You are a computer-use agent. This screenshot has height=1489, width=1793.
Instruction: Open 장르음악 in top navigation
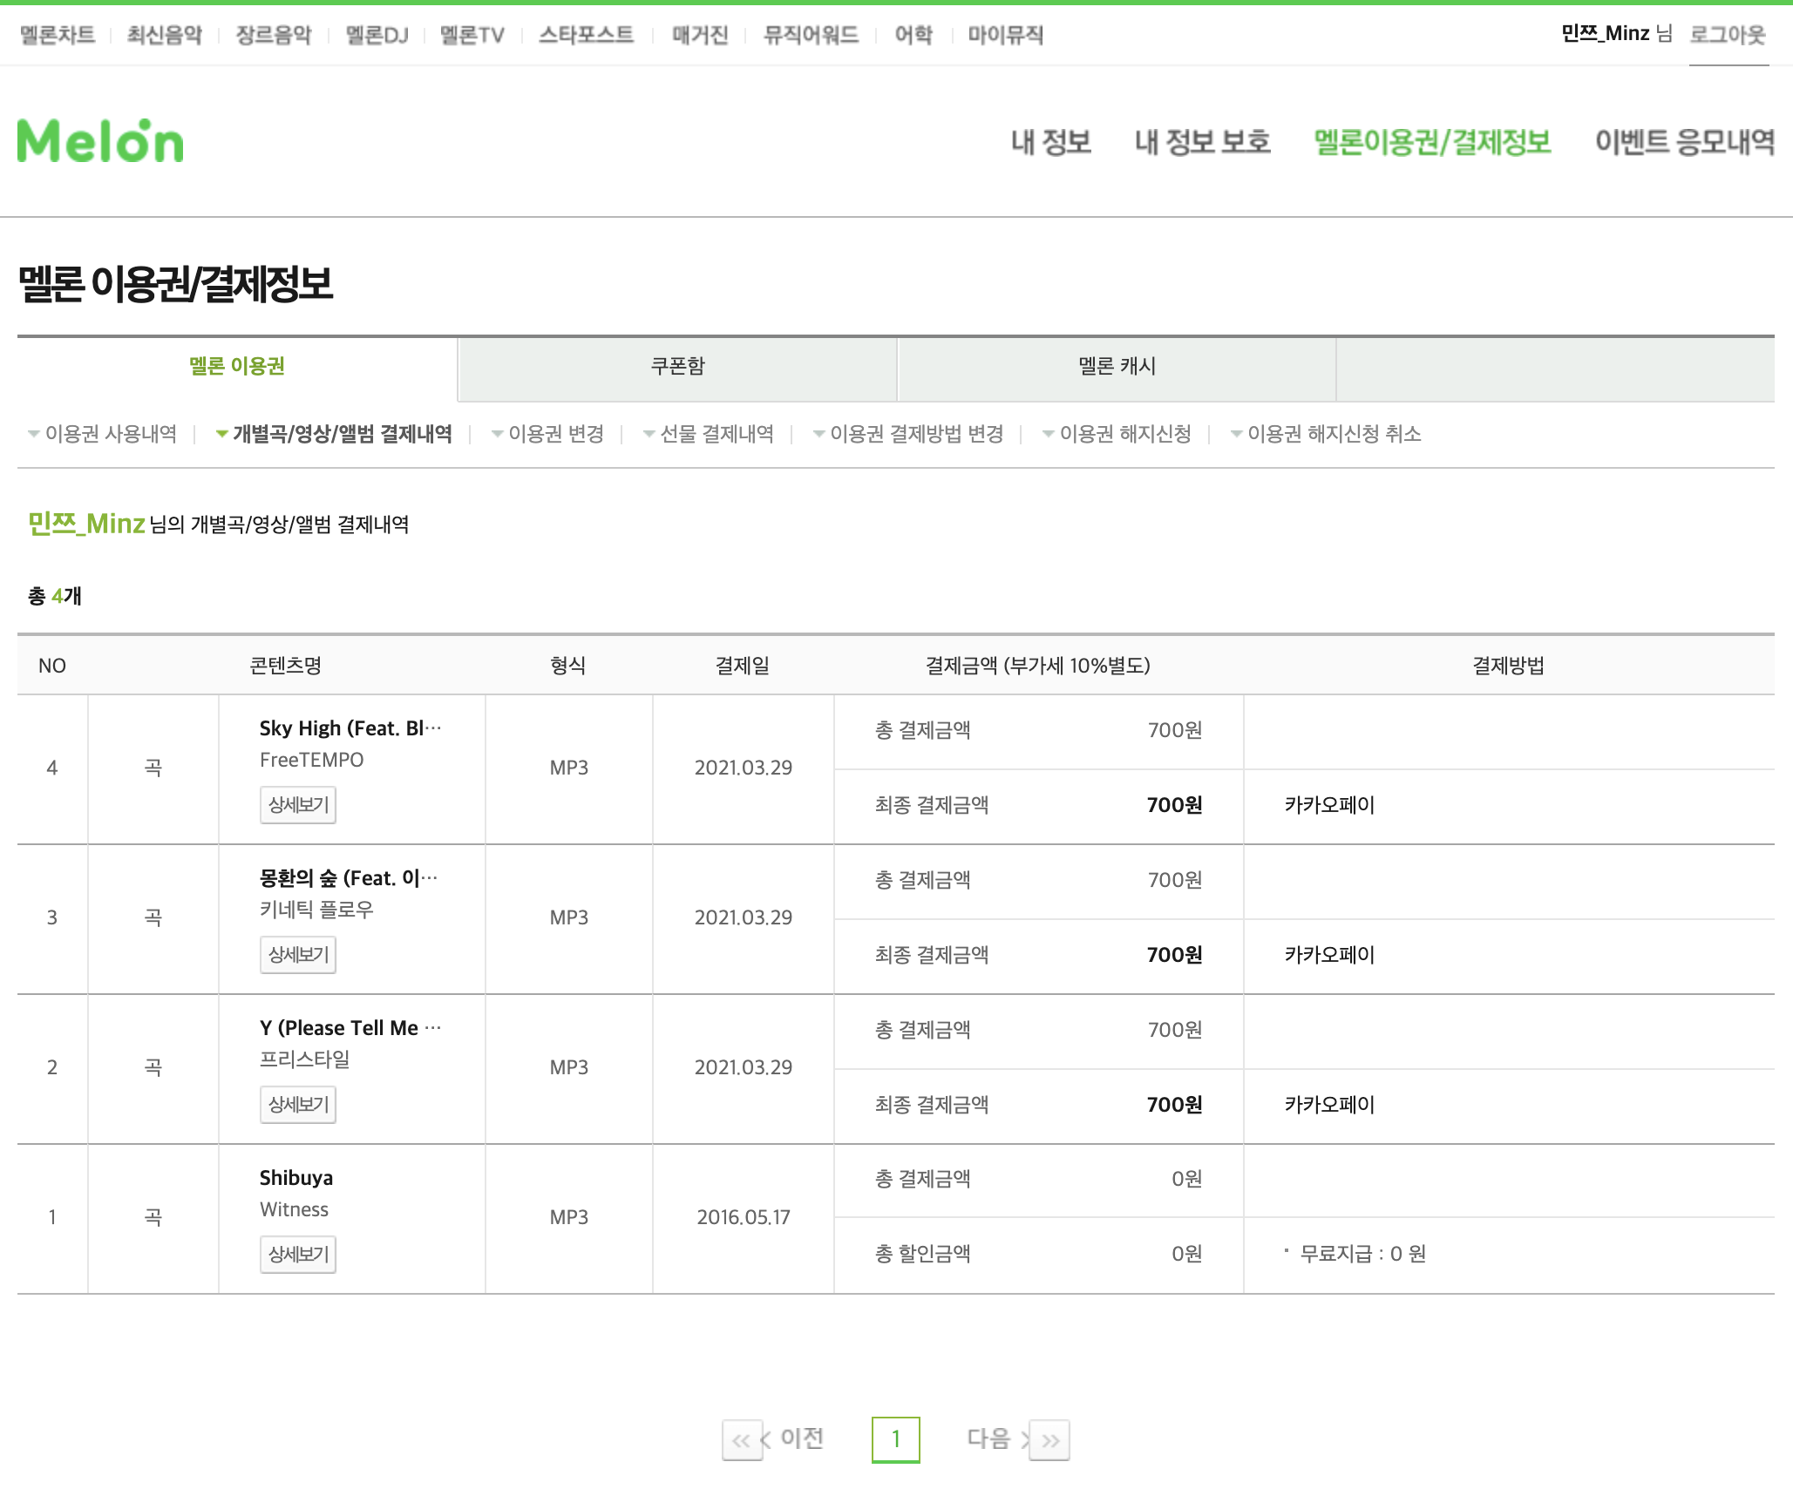pyautogui.click(x=274, y=35)
